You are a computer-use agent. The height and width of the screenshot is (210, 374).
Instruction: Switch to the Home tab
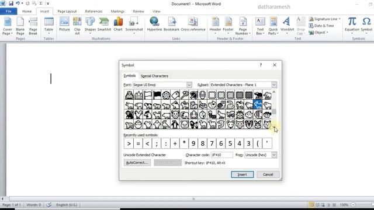click(27, 11)
